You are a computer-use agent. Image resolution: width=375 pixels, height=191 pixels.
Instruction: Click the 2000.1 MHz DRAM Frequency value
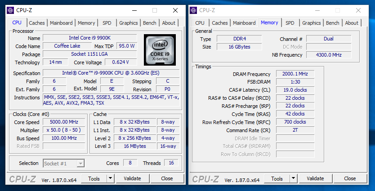click(x=295, y=74)
